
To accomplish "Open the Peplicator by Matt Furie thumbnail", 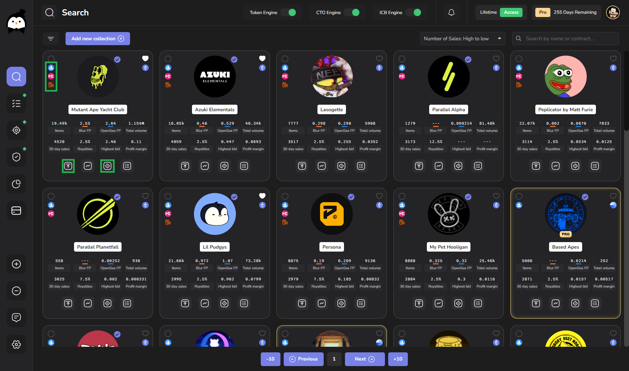I will (x=565, y=77).
